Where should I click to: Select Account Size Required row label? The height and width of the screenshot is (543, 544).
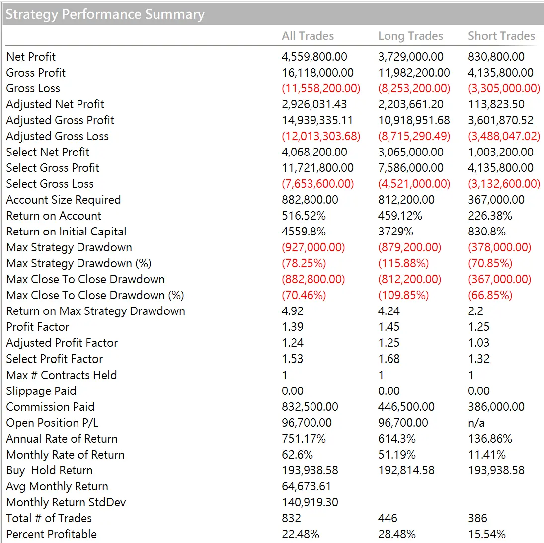64,200
